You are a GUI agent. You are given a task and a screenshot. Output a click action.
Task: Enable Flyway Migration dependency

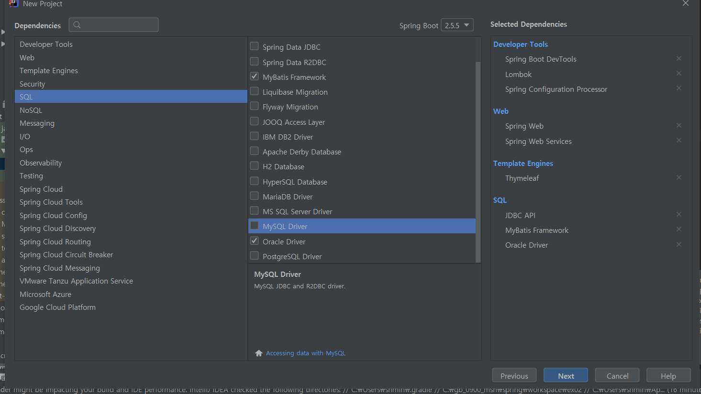coord(255,106)
